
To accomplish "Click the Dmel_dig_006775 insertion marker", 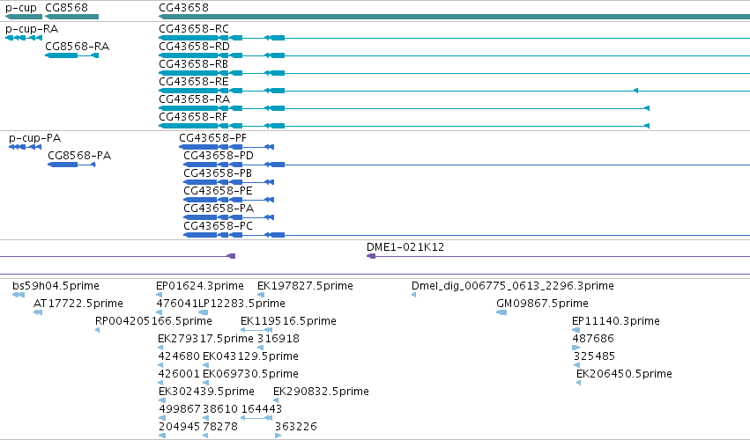I will (413, 295).
